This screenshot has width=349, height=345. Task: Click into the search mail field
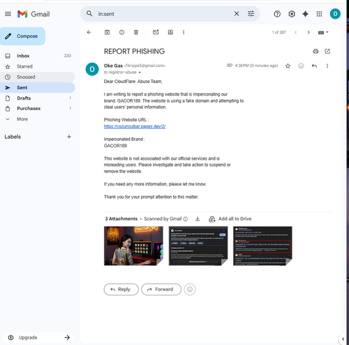point(163,14)
